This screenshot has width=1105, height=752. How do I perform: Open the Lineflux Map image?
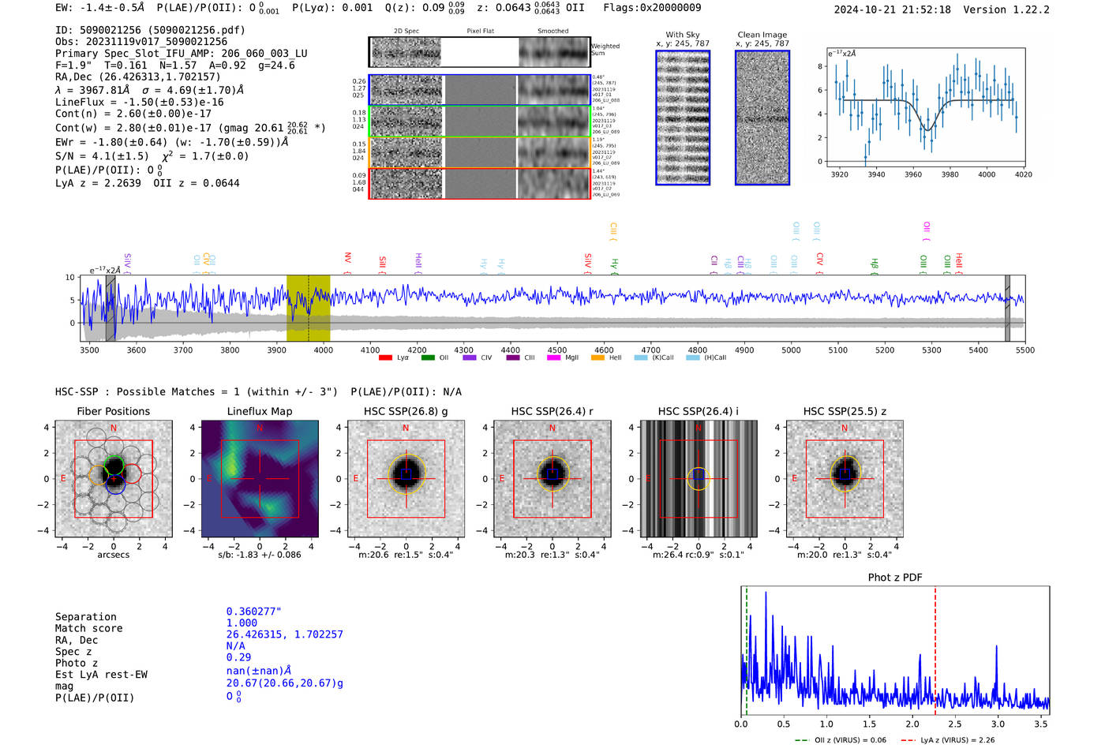coord(260,479)
